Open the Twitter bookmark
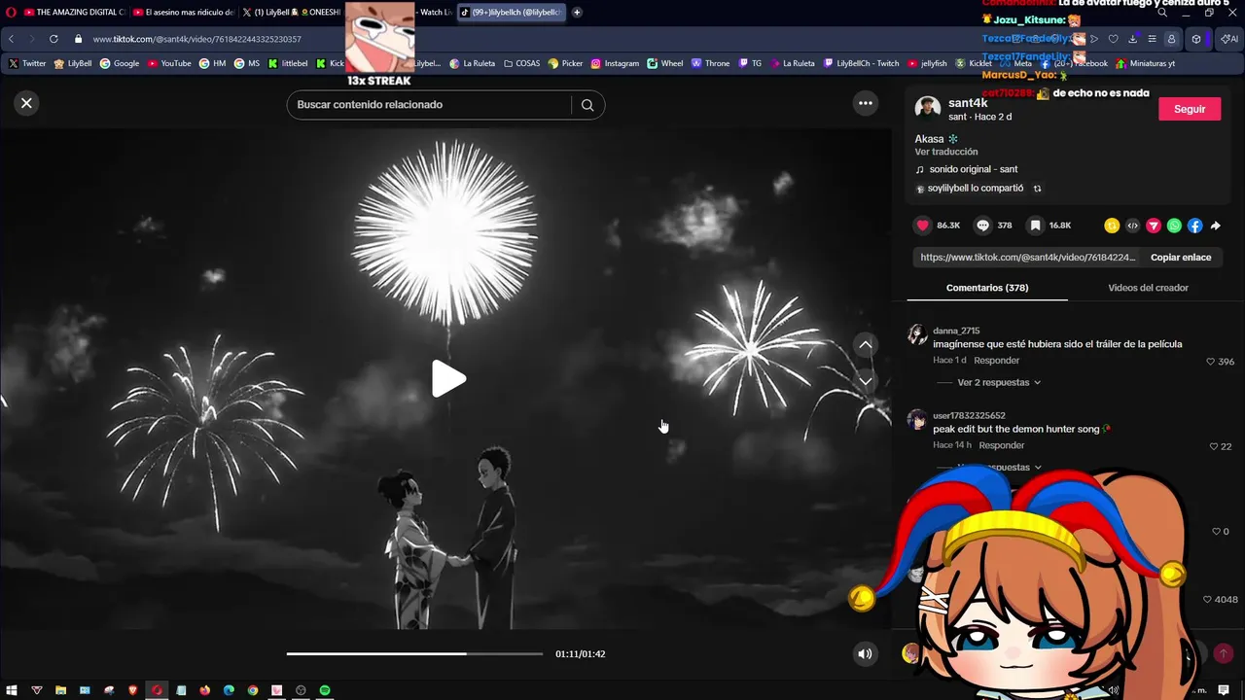 (27, 63)
